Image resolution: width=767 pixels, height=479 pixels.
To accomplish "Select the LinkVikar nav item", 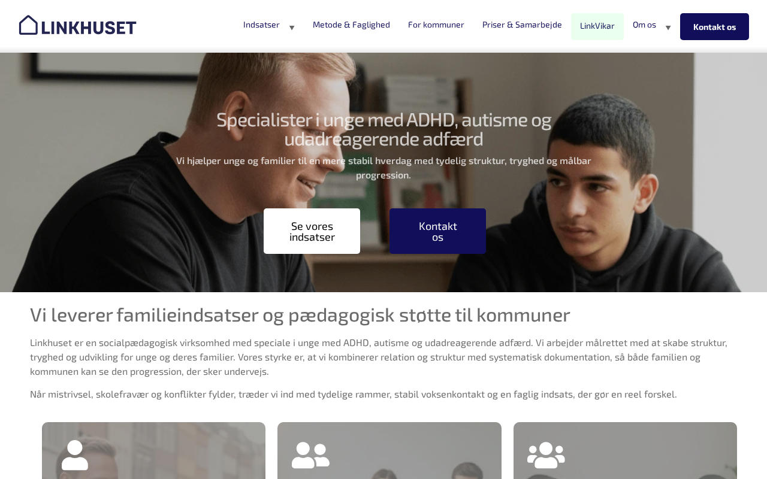I will click(597, 26).
